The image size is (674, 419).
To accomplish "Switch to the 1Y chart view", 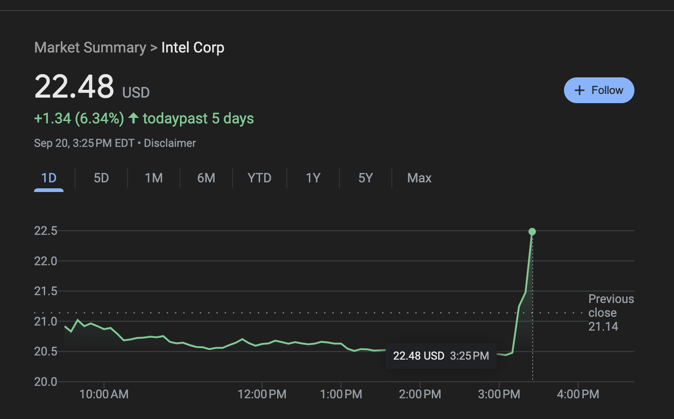I will tap(313, 178).
